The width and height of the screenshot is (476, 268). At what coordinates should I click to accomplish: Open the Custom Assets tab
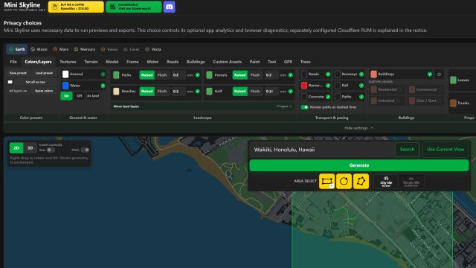point(227,62)
